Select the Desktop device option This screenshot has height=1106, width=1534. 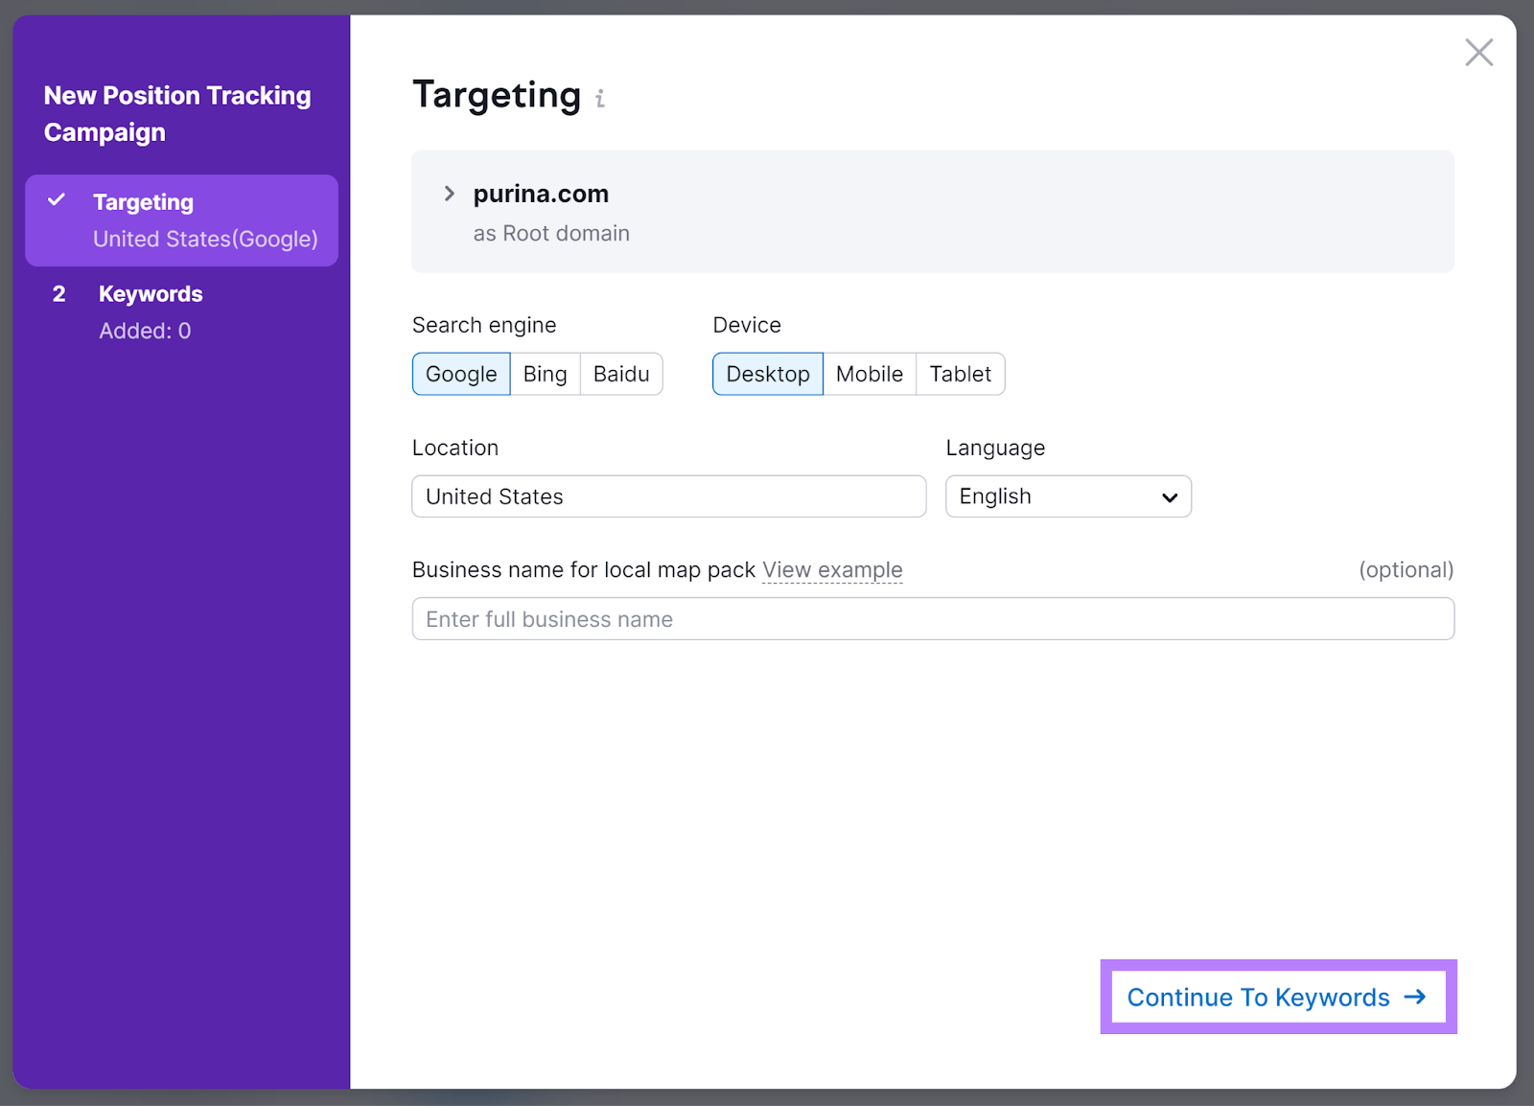(767, 374)
